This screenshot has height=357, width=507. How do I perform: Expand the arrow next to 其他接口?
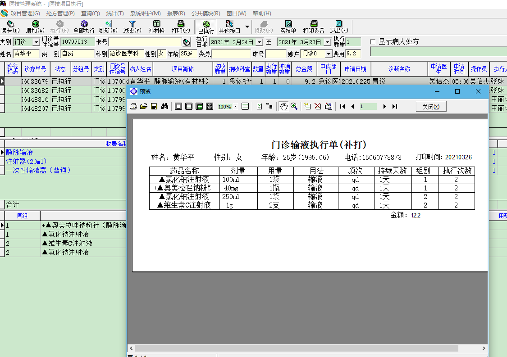pos(247,27)
